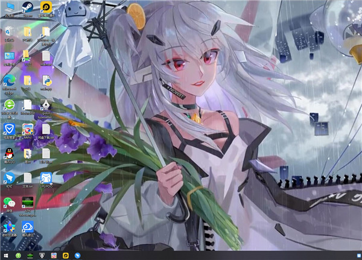Open the yellow circle app beside Steam
The width and height of the screenshot is (362, 260).
coord(46,8)
